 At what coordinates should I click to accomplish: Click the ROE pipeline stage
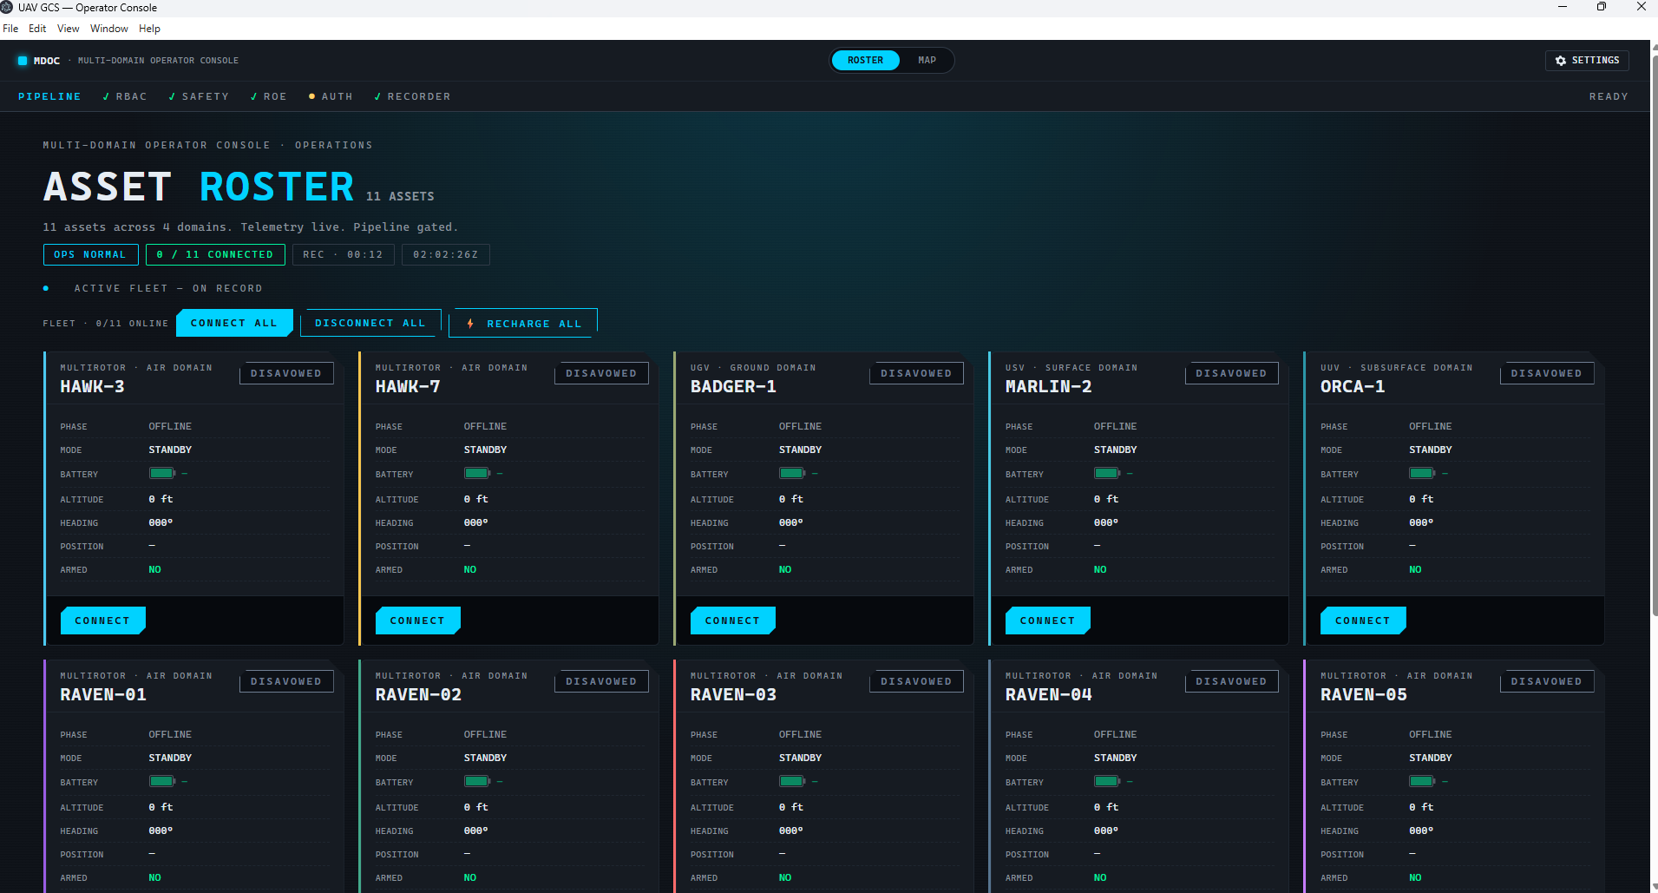click(268, 96)
